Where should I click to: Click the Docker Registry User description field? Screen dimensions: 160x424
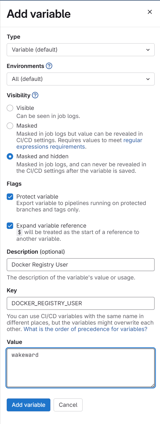(80, 265)
